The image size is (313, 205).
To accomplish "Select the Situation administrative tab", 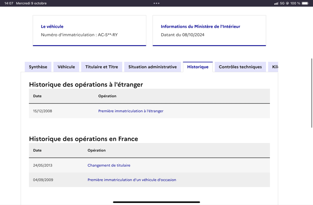I will [153, 67].
